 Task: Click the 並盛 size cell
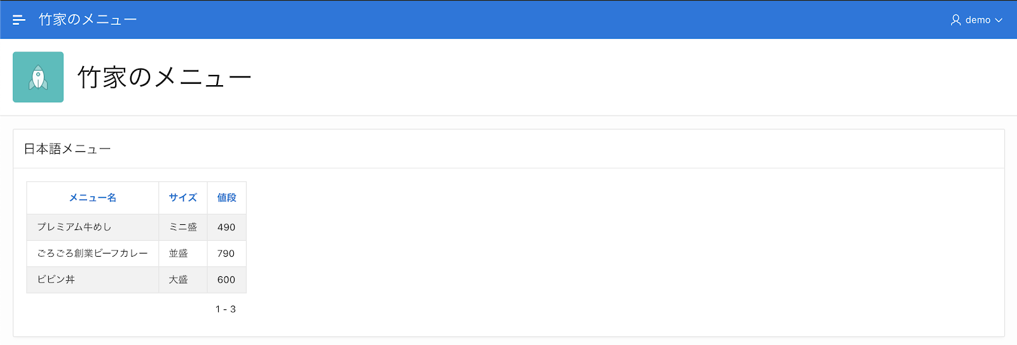click(183, 253)
